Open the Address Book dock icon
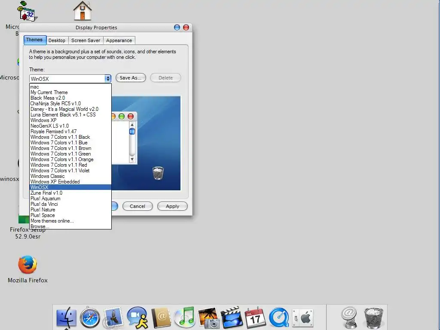The image size is (440, 330). click(162, 318)
